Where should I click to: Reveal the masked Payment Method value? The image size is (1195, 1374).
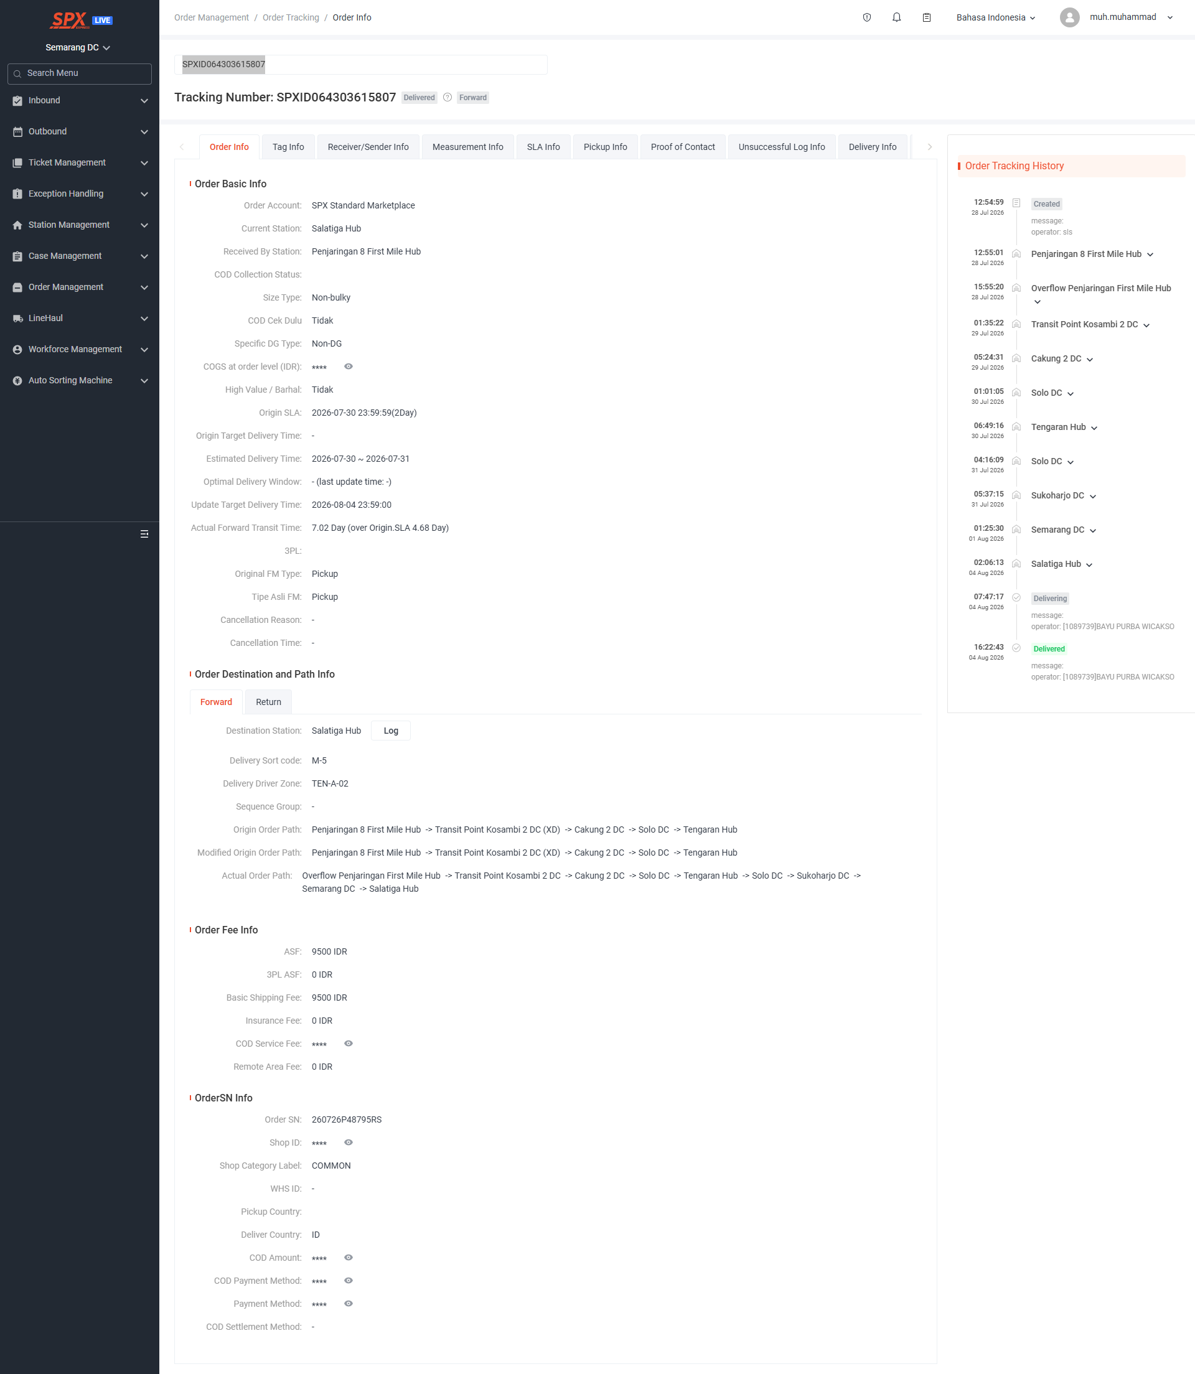click(x=348, y=1303)
